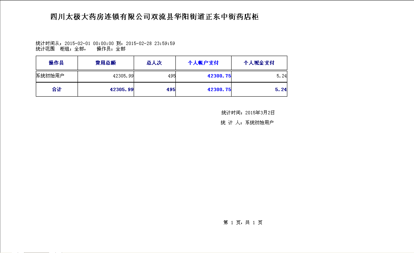Click the report title 四川太极大药房连锁有限公司
The image size is (414, 253).
[154, 17]
